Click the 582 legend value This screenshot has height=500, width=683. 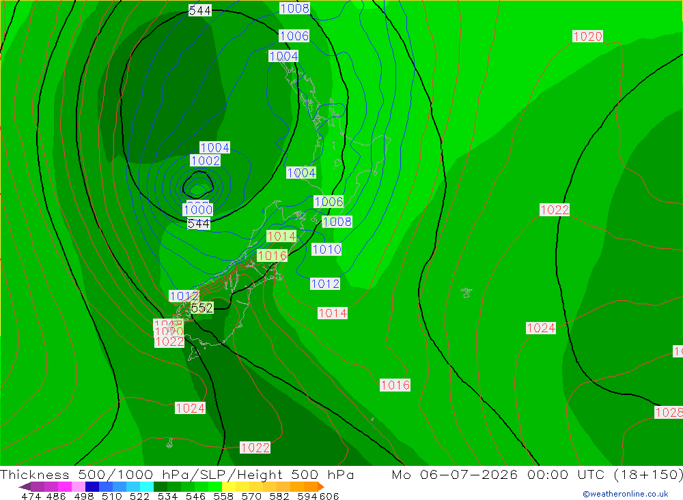[x=279, y=496]
